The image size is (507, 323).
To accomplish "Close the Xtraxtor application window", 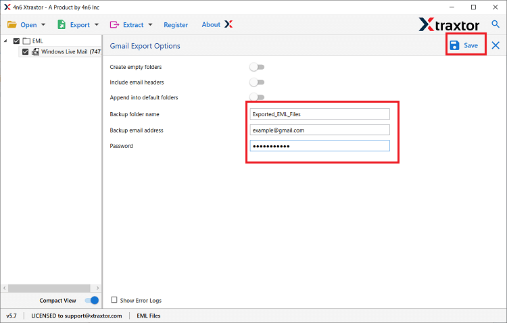I will click(495, 7).
